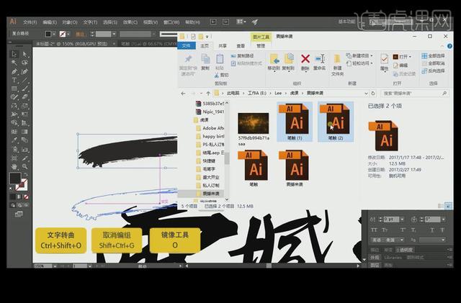Choose Select All (全部选择) in ribbon
Screen dimensions: 461x303
[x=435, y=55]
